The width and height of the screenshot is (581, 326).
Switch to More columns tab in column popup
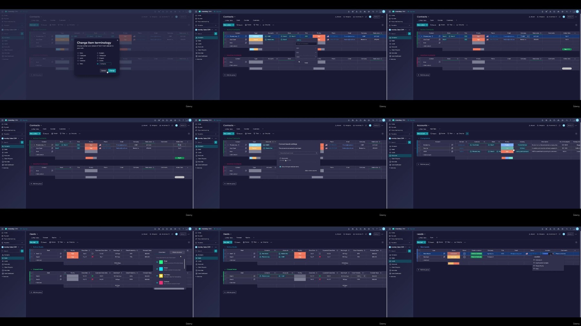(x=177, y=252)
